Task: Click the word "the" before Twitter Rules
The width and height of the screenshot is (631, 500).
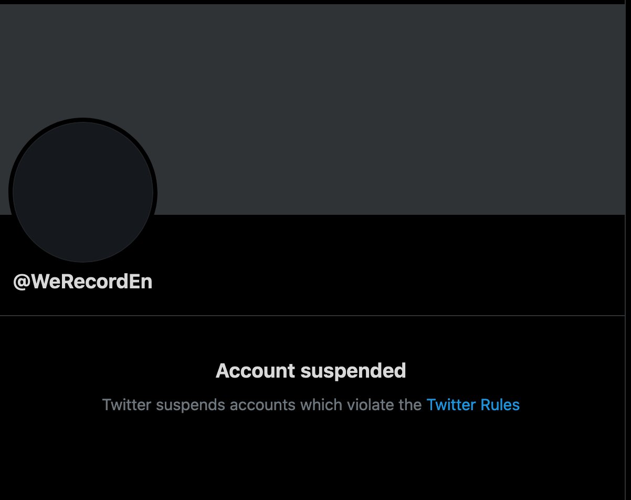Action: pos(411,405)
